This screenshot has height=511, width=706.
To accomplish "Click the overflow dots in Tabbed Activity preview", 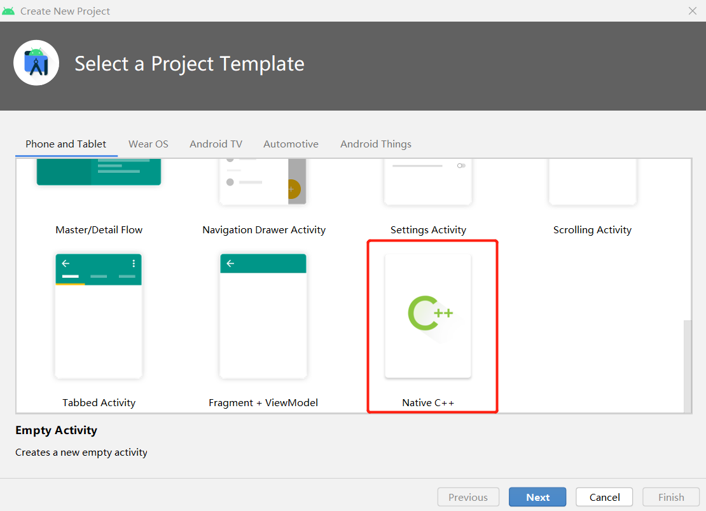I will click(x=134, y=263).
